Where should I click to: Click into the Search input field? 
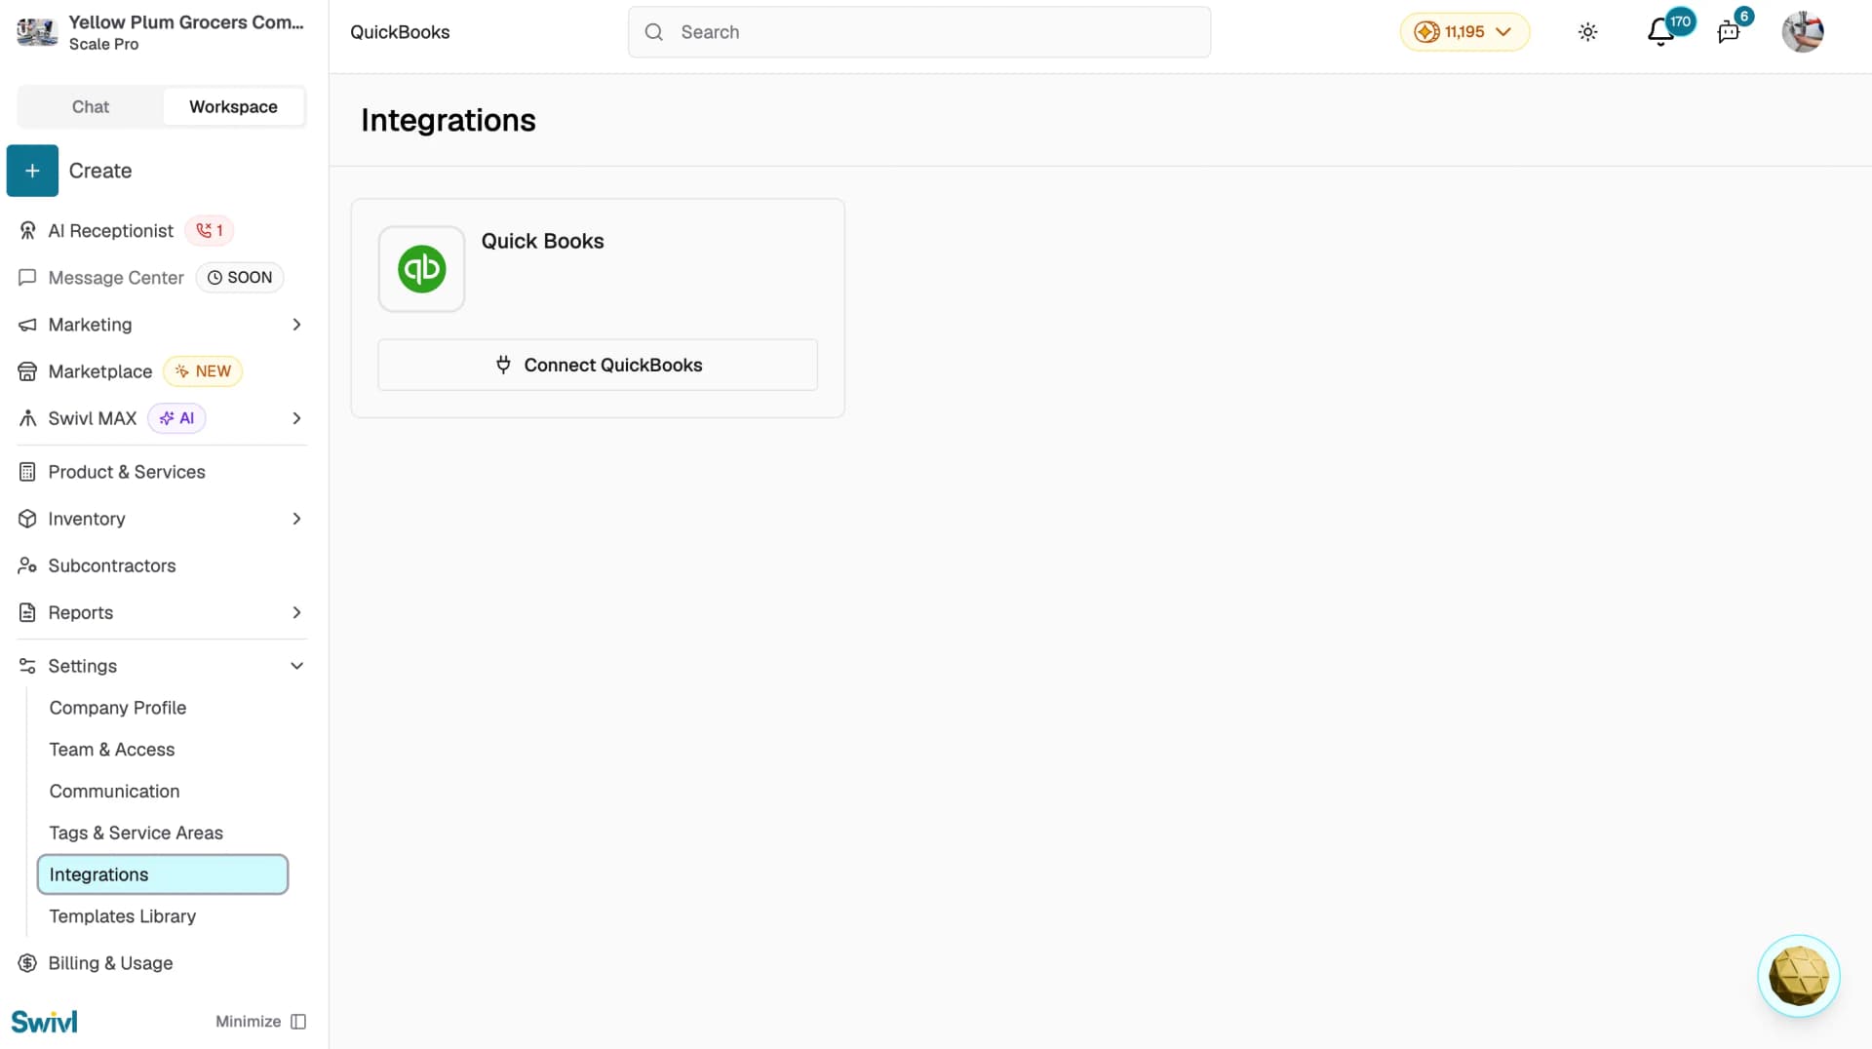click(919, 32)
